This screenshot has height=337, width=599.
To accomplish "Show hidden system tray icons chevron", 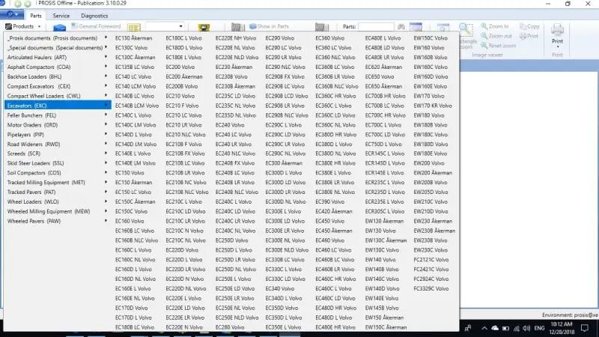I will point(484,328).
